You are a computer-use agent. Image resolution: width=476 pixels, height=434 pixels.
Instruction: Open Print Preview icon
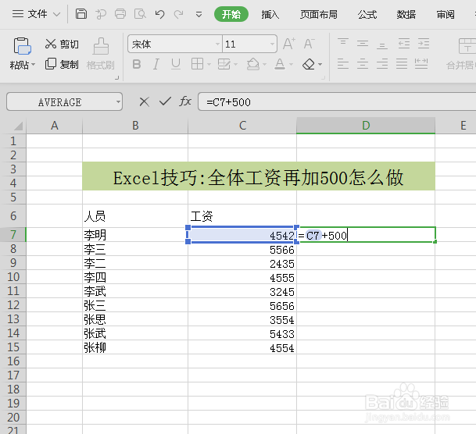pyautogui.click(x=140, y=14)
